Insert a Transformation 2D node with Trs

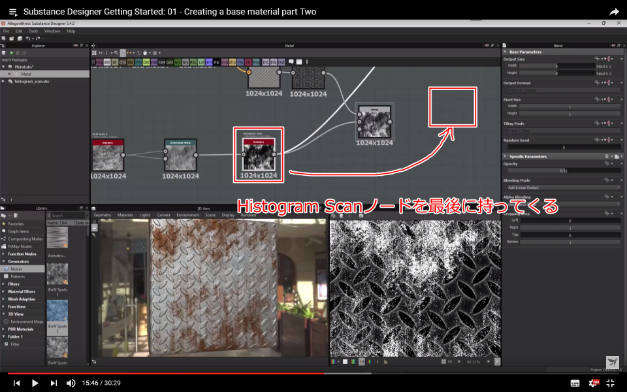click(240, 63)
